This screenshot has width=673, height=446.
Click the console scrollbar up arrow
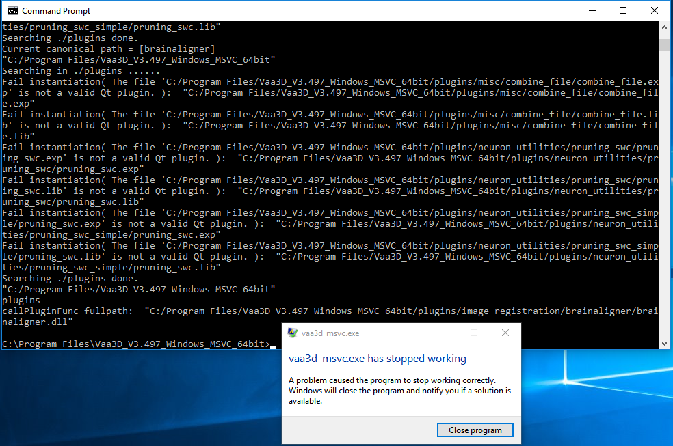(664, 28)
